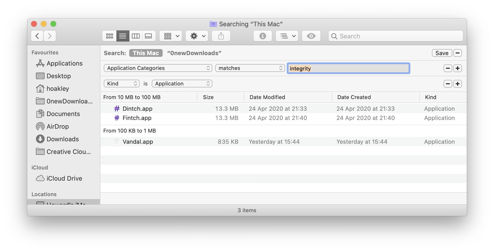Select Applications under Favourites
The width and height of the screenshot is (494, 252).
tap(64, 63)
